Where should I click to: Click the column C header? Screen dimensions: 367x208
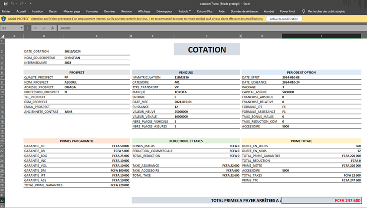pos(96,36)
